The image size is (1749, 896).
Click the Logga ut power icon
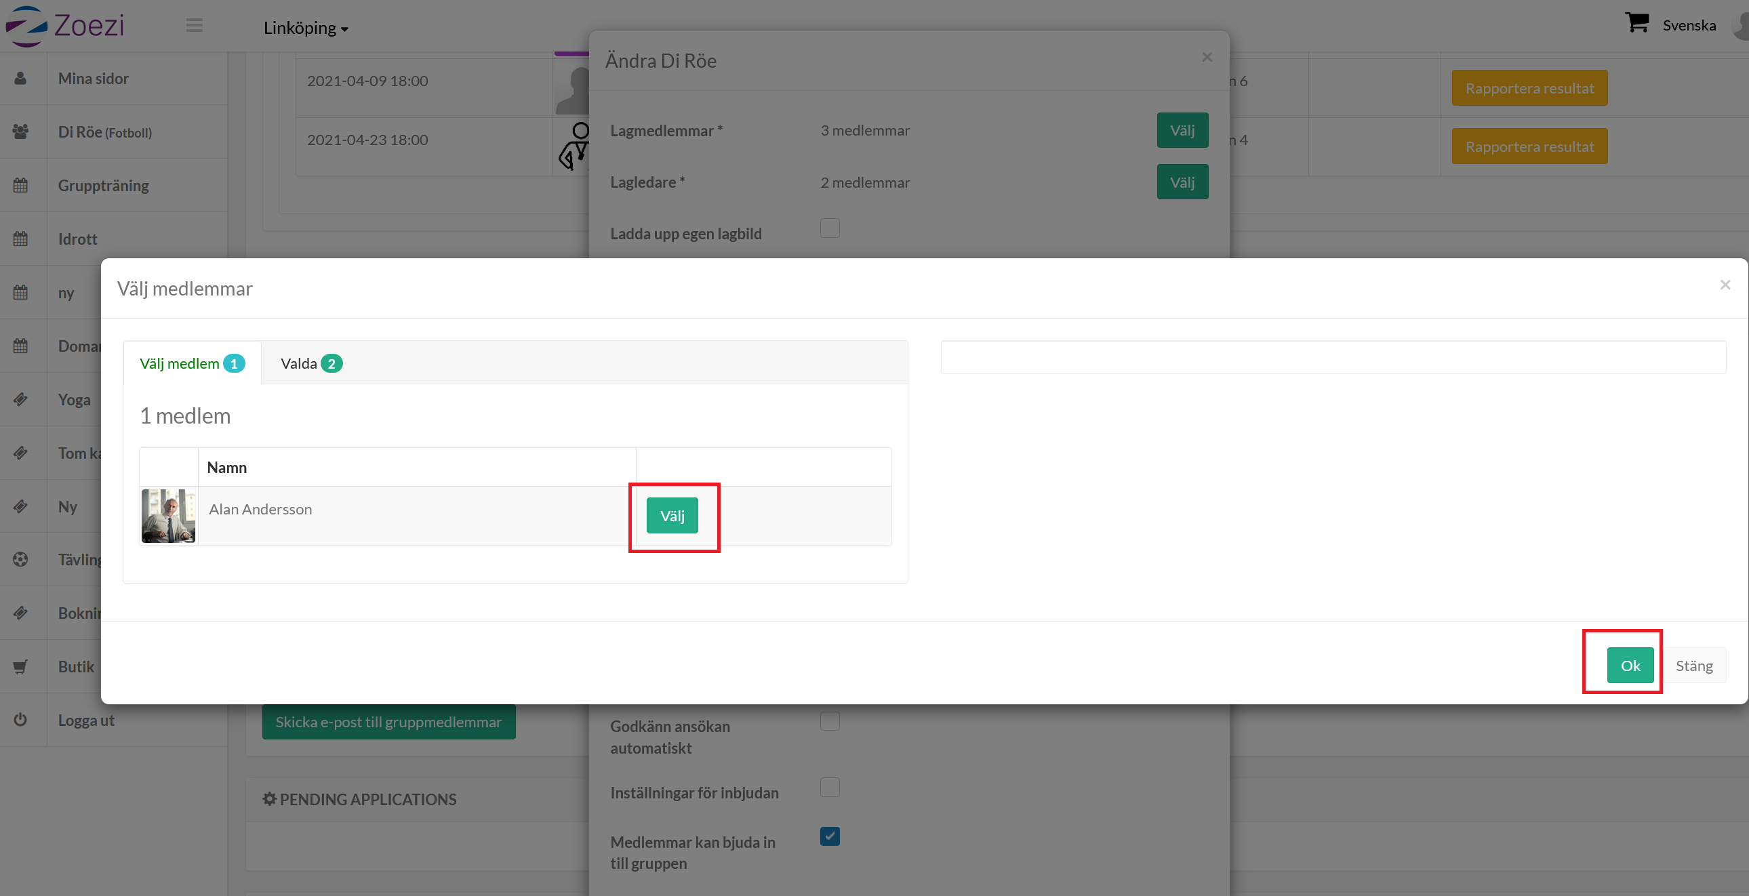(20, 720)
